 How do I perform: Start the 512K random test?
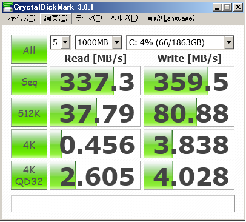(x=29, y=112)
